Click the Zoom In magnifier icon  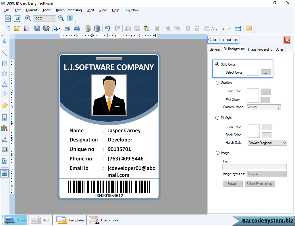point(28,18)
